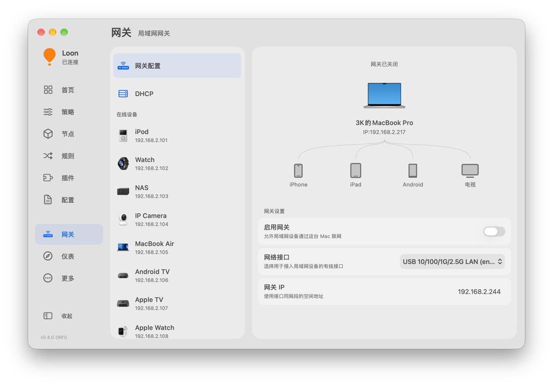Click the Android phone icon in the diagram
This screenshot has height=386, width=553.
413,170
